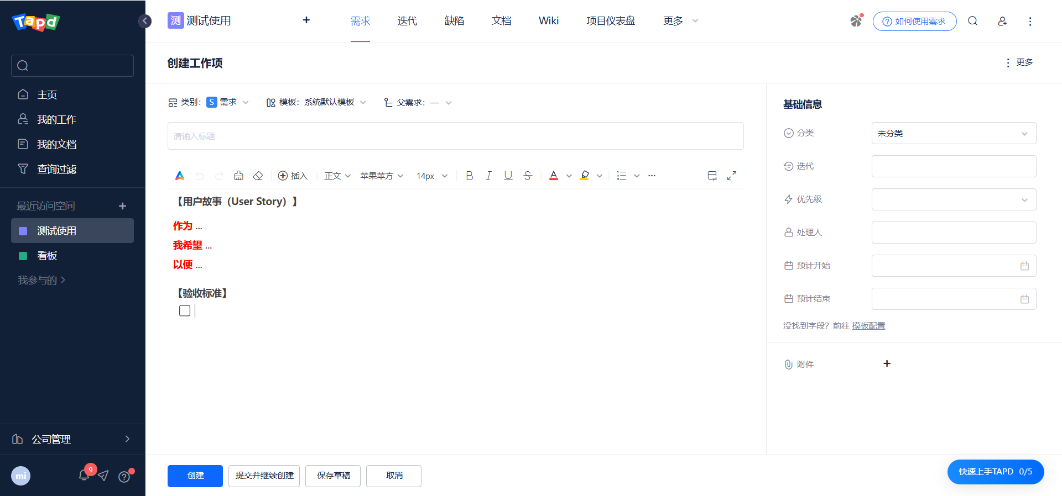Click the Tapd logo
This screenshot has height=496, width=1062.
pyautogui.click(x=36, y=22)
